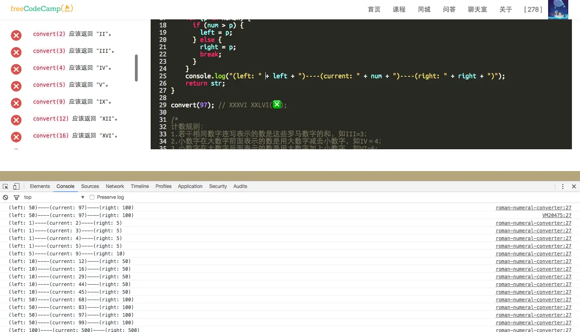Image resolution: width=580 pixels, height=332 pixels.
Task: Click the freeCodeCamp logo
Action: click(42, 8)
